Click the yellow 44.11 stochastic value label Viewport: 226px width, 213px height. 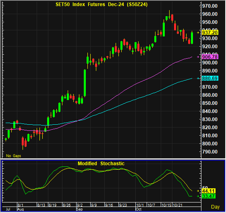[209, 191]
